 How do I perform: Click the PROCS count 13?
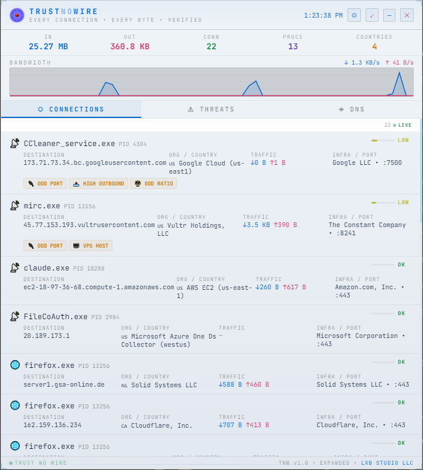(293, 46)
